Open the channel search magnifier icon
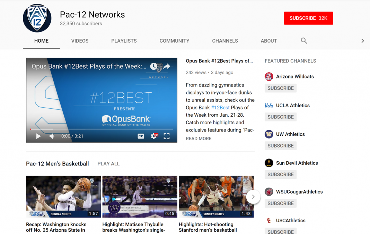Screen dimensions: 370x234 click(x=304, y=41)
